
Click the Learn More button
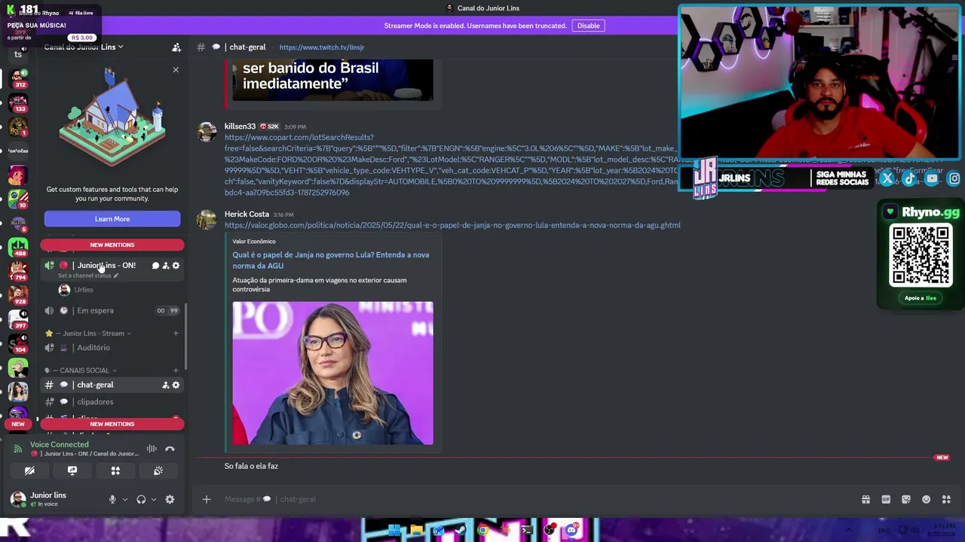[x=112, y=219]
